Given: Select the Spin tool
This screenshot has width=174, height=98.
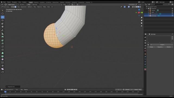Looking at the screenshot, I should 2,56.
